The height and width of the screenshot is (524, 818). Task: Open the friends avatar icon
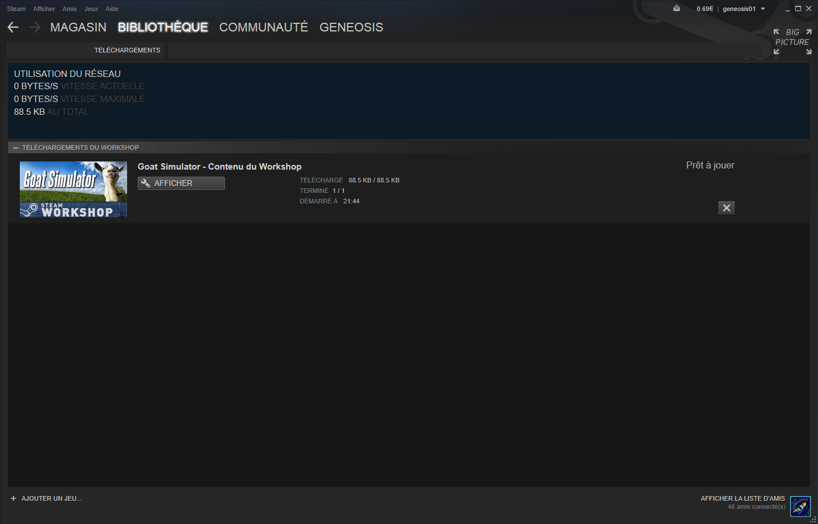[801, 506]
